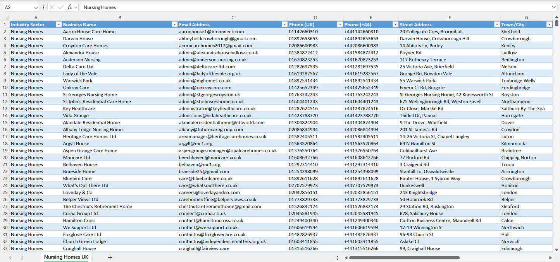Open the Insert Function fx button
The image size is (560, 262).
69,7
